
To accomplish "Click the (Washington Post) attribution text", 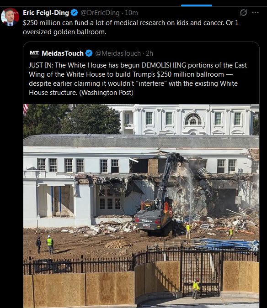I will pos(106,93).
